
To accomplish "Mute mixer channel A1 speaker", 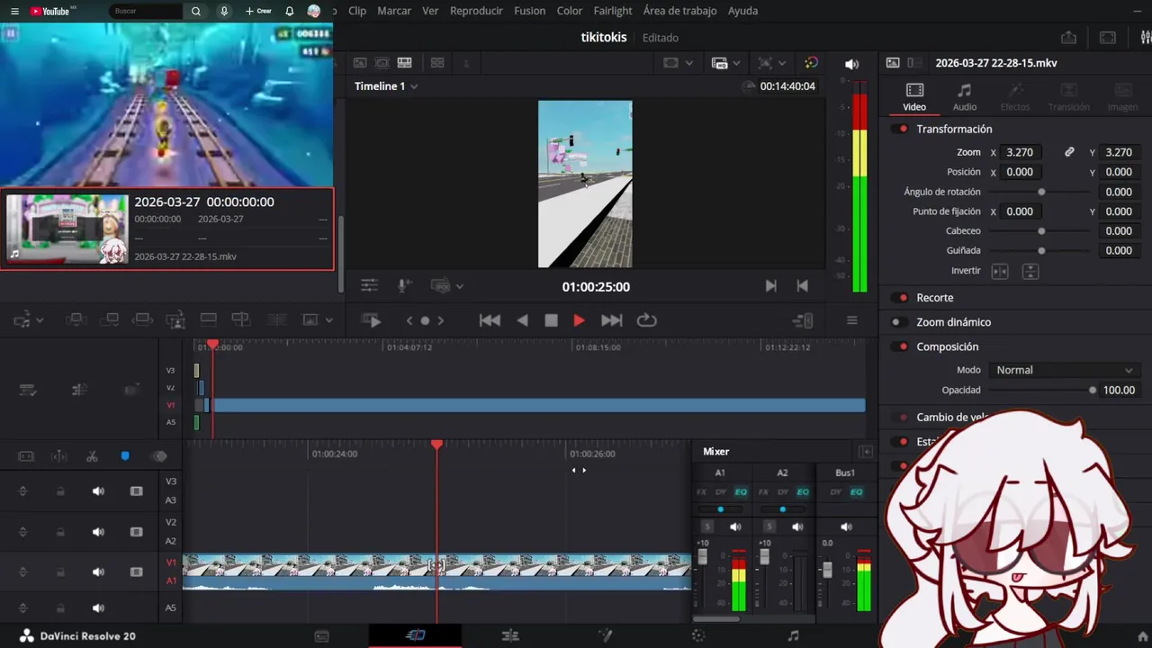I will tap(735, 526).
